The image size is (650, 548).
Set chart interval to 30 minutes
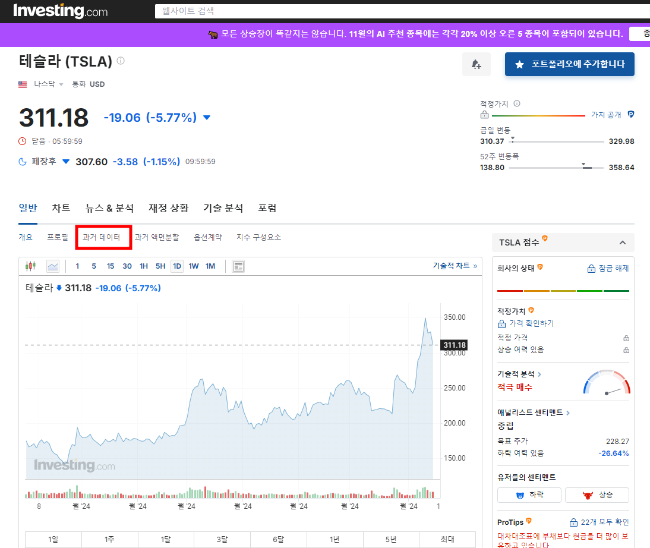pos(127,266)
